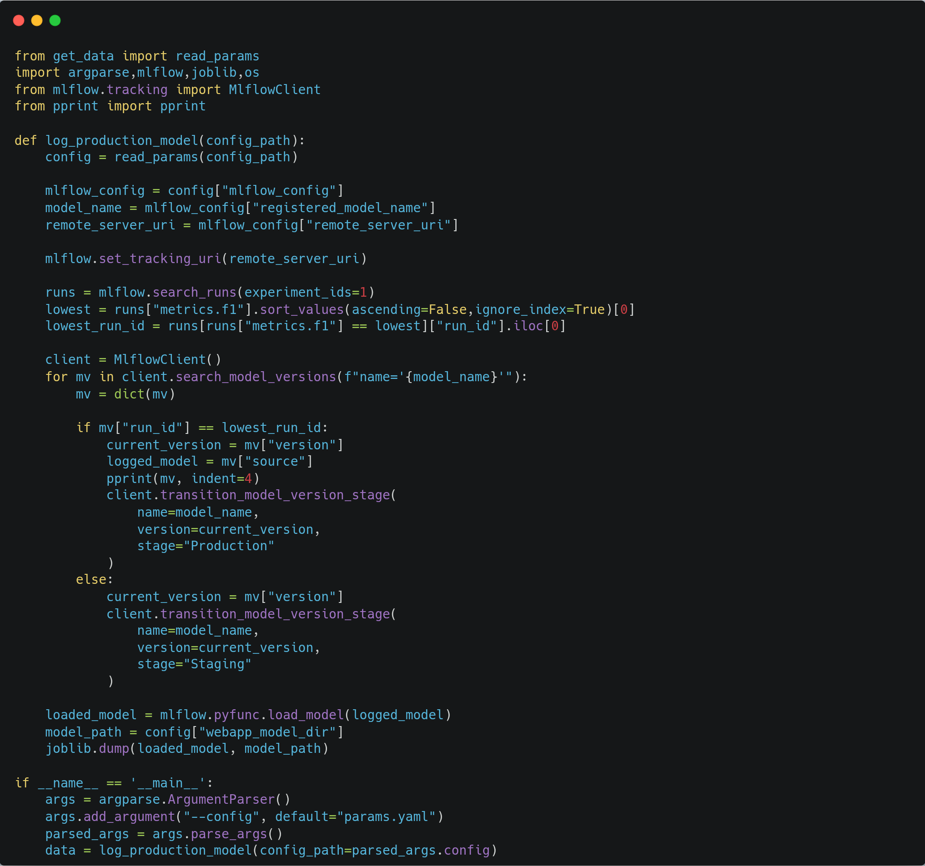This screenshot has width=925, height=866.
Task: Click ascending=False in the sort call
Action: tap(409, 309)
